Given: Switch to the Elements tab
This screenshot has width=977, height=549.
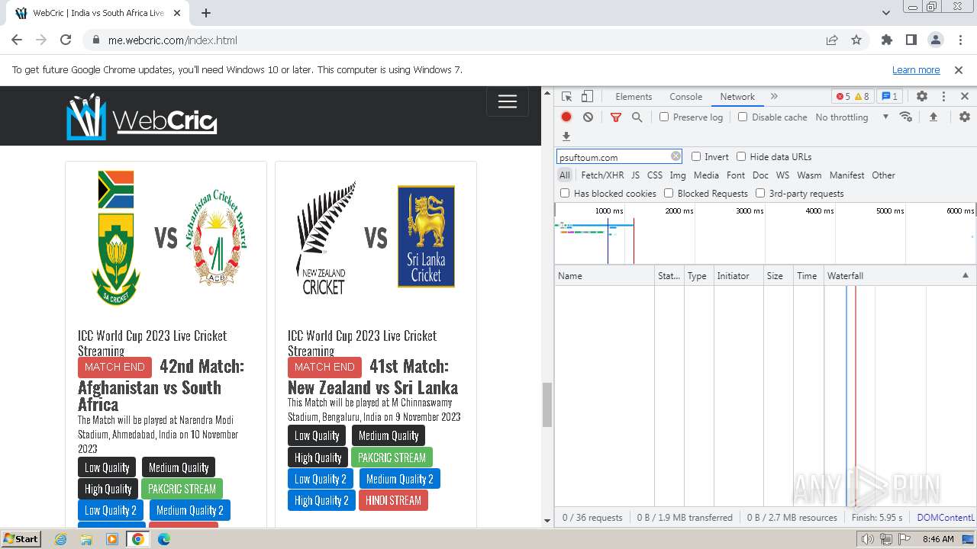Looking at the screenshot, I should (634, 97).
